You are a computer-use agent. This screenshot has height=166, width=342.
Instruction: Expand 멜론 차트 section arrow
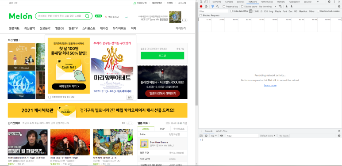click(x=149, y=123)
